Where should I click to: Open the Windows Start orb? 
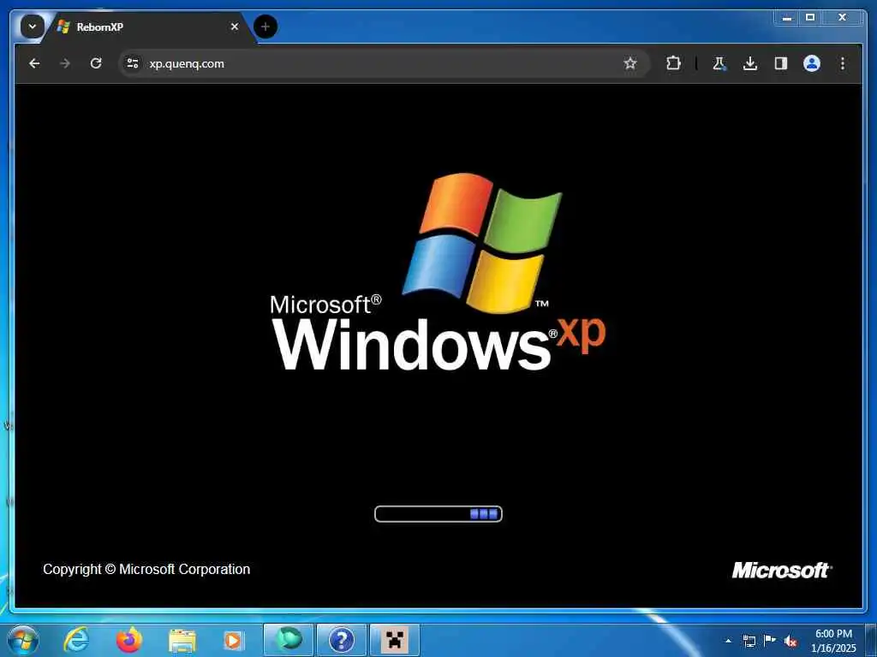point(23,640)
